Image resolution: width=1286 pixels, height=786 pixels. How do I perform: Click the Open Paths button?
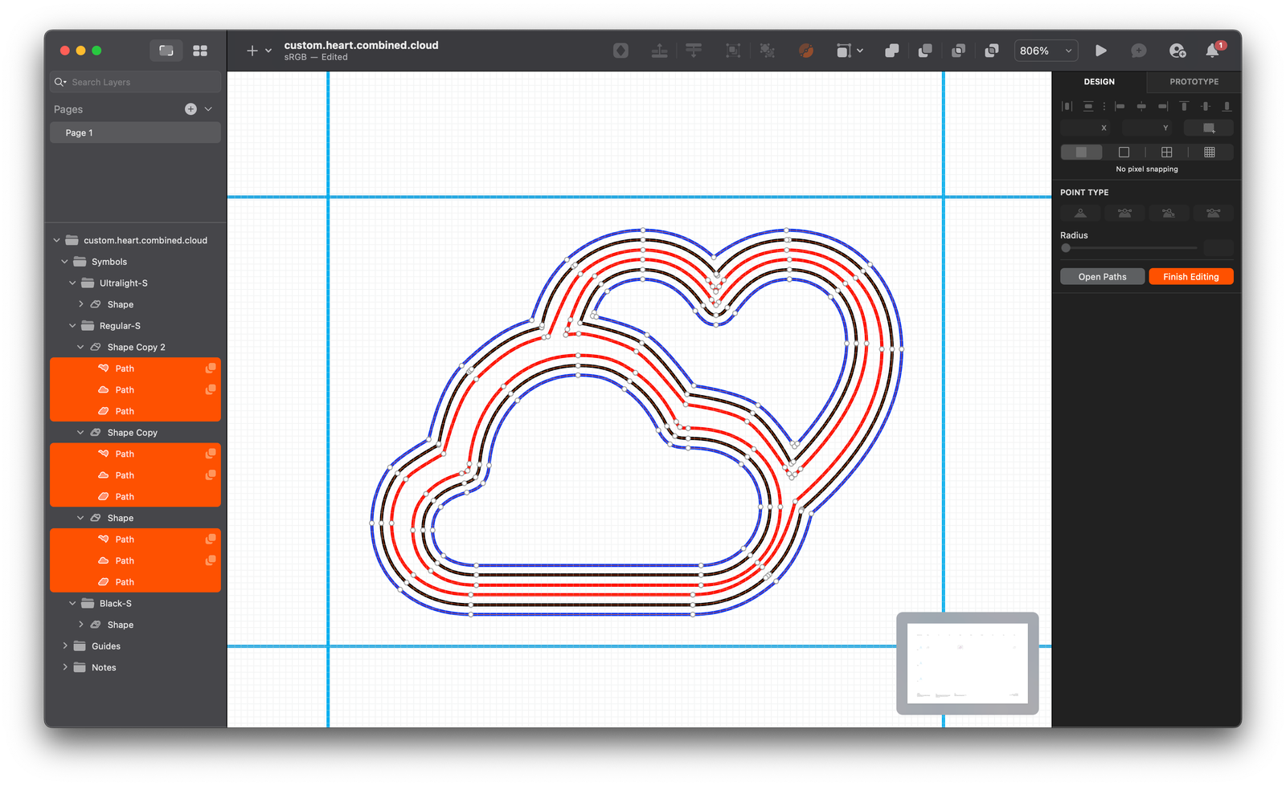click(1102, 275)
